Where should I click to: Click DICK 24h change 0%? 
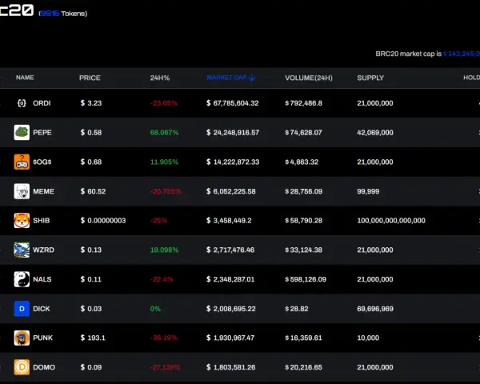coord(155,309)
